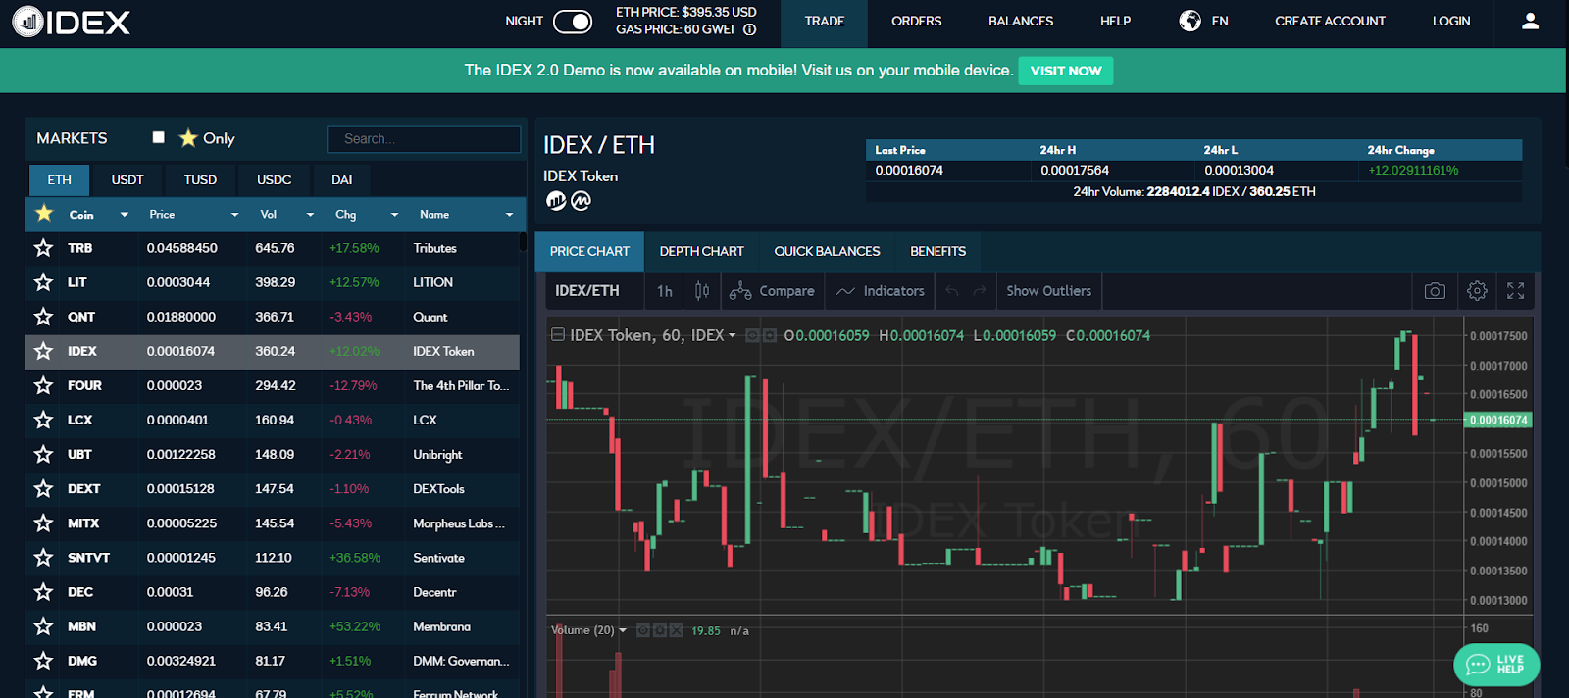Screen dimensions: 1569x698
Task: Expand the Volume (20) legend dropdown
Action: pyautogui.click(x=623, y=631)
